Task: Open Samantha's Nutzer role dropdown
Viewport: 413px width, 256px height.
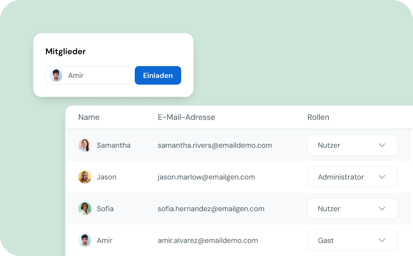Action: pos(353,145)
